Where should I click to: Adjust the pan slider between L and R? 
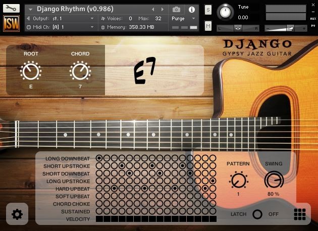[238, 28]
